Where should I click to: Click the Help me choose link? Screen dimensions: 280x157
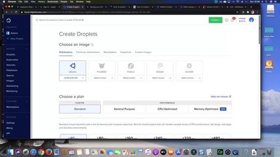click(x=220, y=97)
